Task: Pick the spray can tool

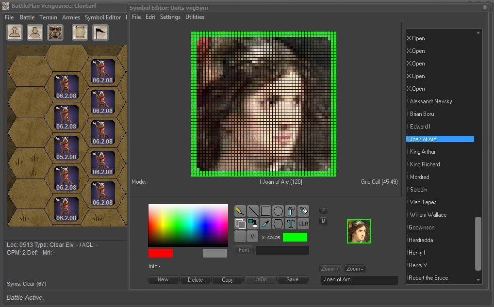Action: tap(291, 211)
